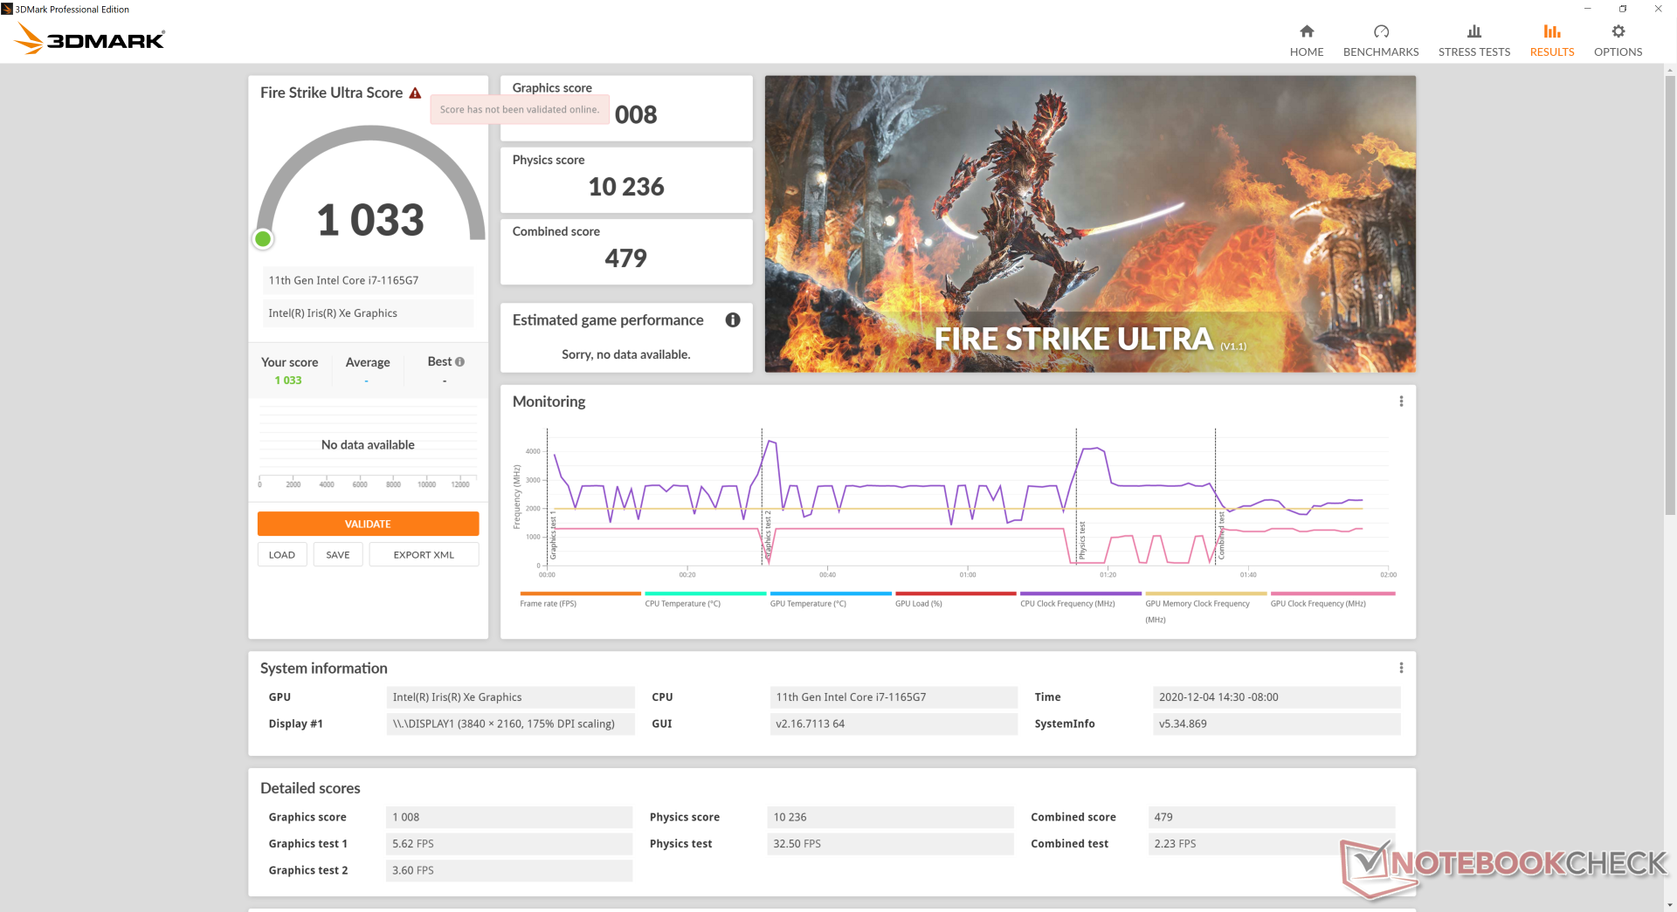Switch to the Results tab

click(x=1551, y=40)
